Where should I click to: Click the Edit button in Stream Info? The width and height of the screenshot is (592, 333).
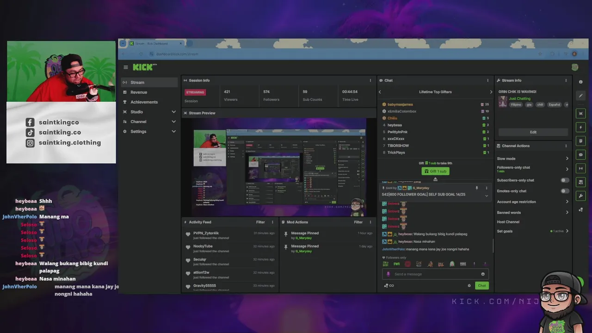(x=533, y=132)
